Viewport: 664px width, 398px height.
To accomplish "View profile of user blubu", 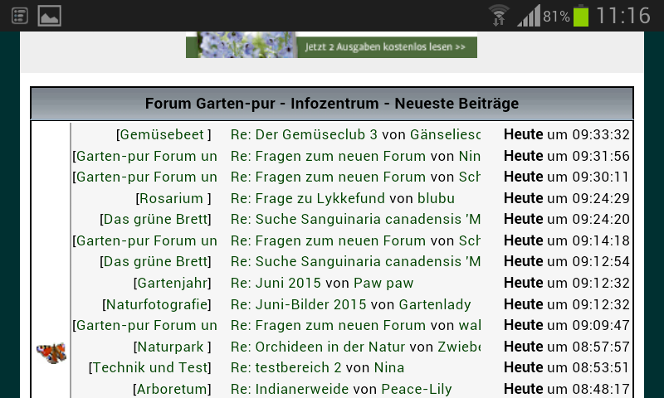I will 436,198.
